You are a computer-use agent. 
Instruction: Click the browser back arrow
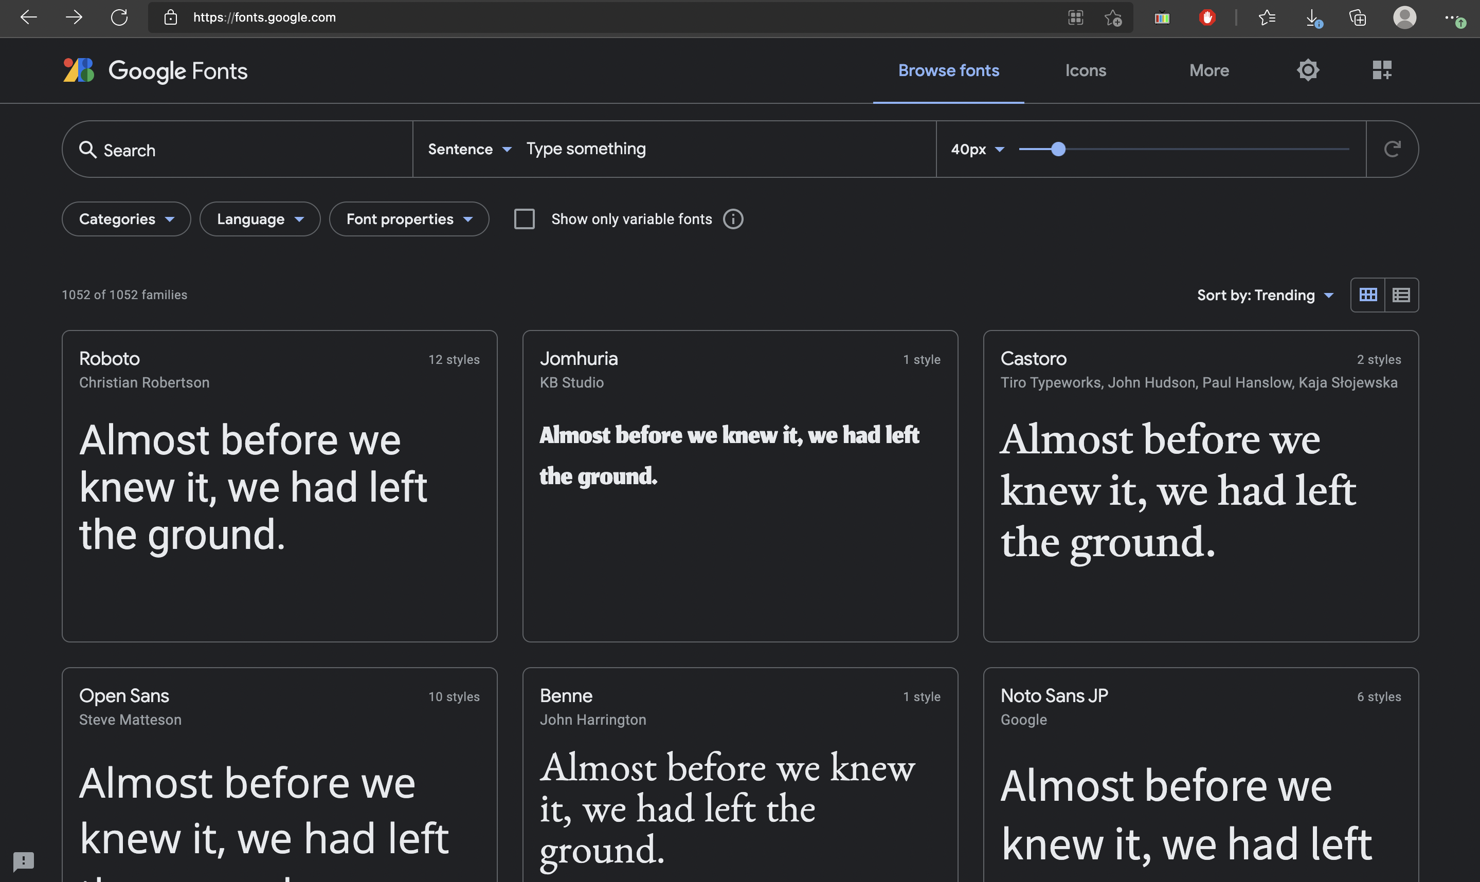[29, 17]
